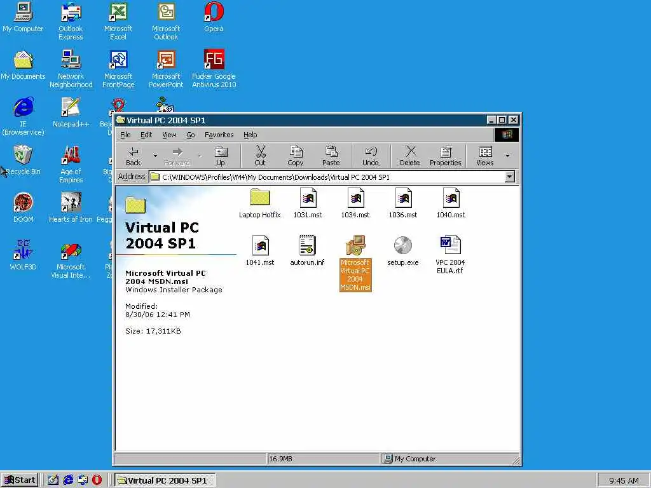The height and width of the screenshot is (488, 651).
Task: Click the Start button
Action: (x=20, y=480)
